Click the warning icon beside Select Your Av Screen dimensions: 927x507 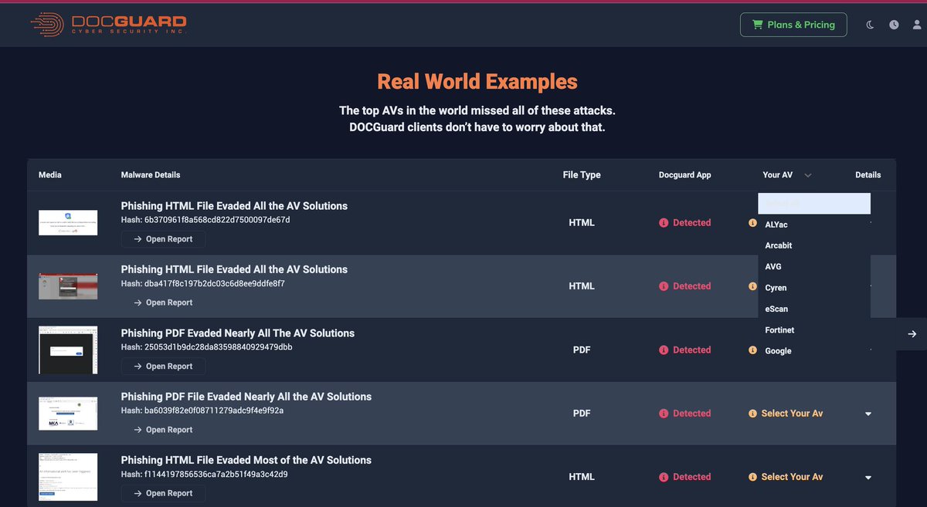(x=752, y=413)
